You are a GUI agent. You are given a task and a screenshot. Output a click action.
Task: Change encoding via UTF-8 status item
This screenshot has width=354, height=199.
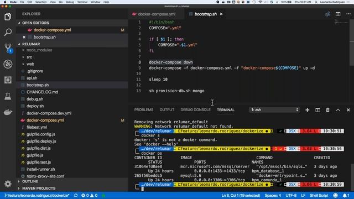(x=291, y=195)
